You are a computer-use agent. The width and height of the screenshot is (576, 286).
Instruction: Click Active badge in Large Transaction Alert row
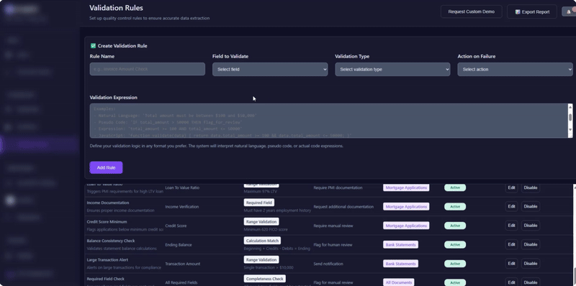pos(455,264)
